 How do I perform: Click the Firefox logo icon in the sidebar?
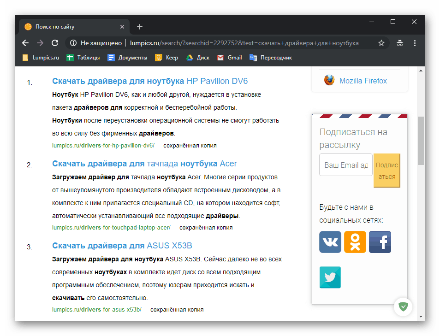(329, 80)
